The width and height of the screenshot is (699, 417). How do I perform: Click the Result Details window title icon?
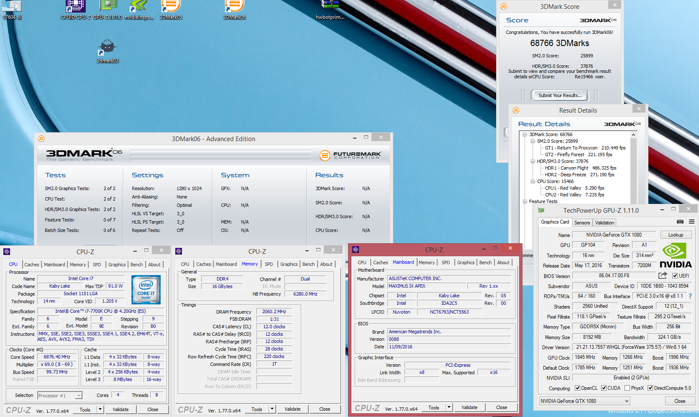click(x=516, y=110)
